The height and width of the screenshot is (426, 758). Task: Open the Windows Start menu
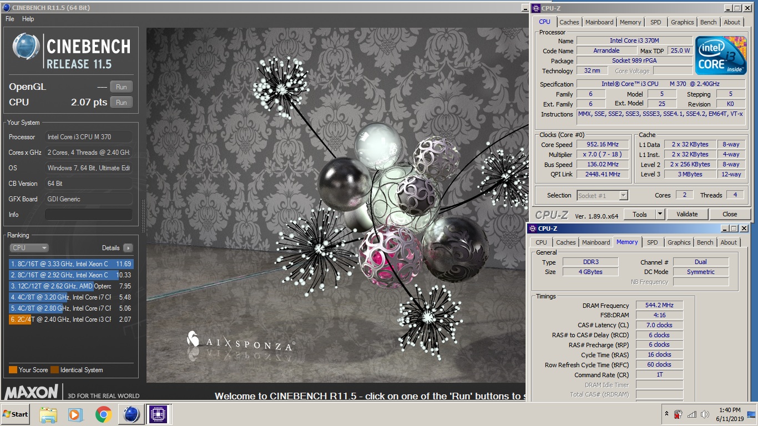click(x=15, y=414)
